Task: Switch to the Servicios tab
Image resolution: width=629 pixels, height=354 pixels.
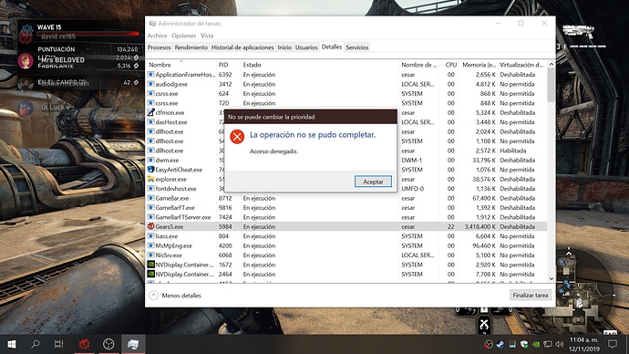Action: tap(357, 47)
